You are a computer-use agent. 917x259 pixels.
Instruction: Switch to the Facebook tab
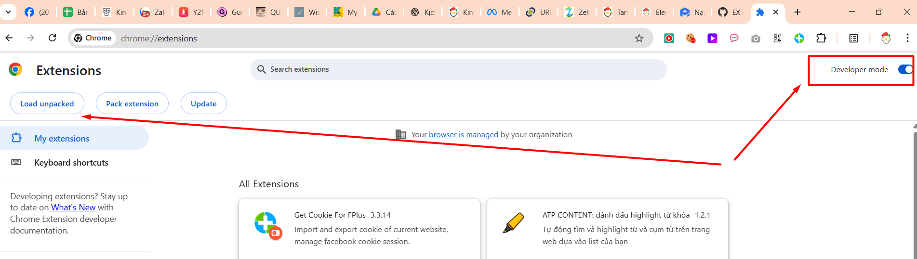(x=37, y=12)
